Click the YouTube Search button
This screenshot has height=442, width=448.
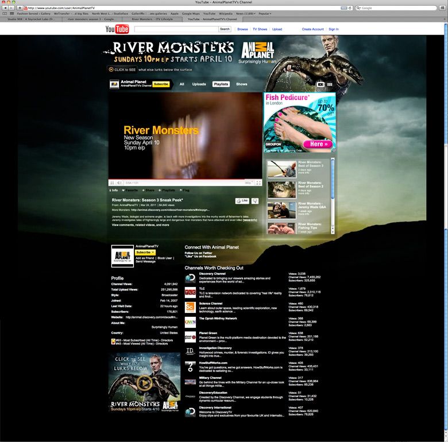(x=225, y=29)
